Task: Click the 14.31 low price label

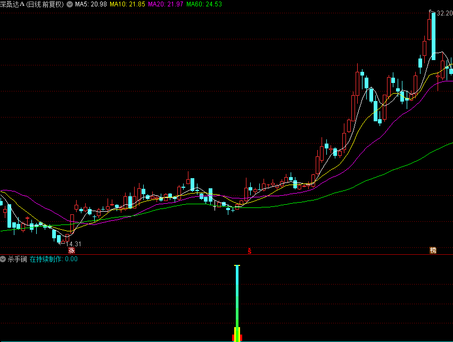Action: point(73,244)
